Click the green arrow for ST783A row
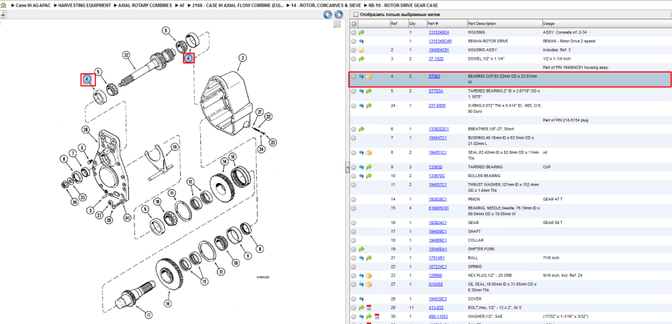The height and width of the screenshot is (324, 672). (368, 91)
